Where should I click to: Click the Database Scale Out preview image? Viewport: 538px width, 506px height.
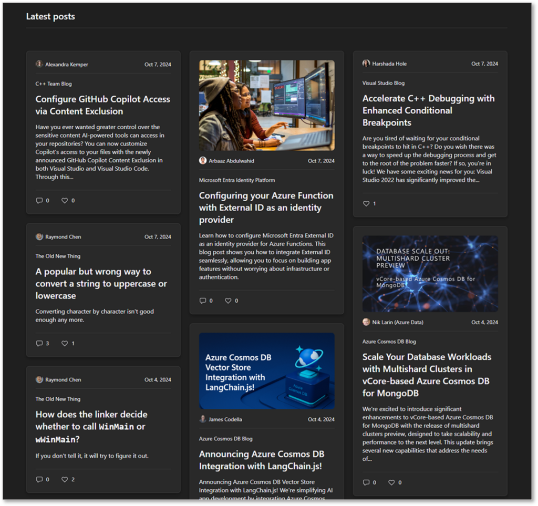(x=430, y=274)
